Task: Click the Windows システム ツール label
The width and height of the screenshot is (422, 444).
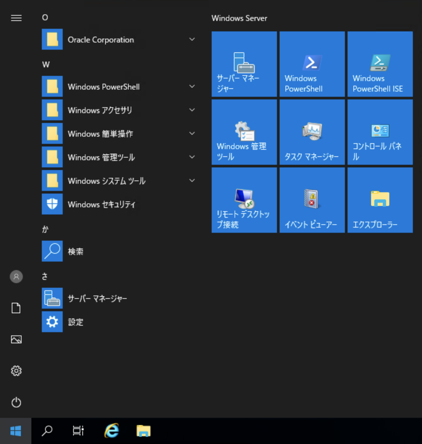Action: click(107, 181)
